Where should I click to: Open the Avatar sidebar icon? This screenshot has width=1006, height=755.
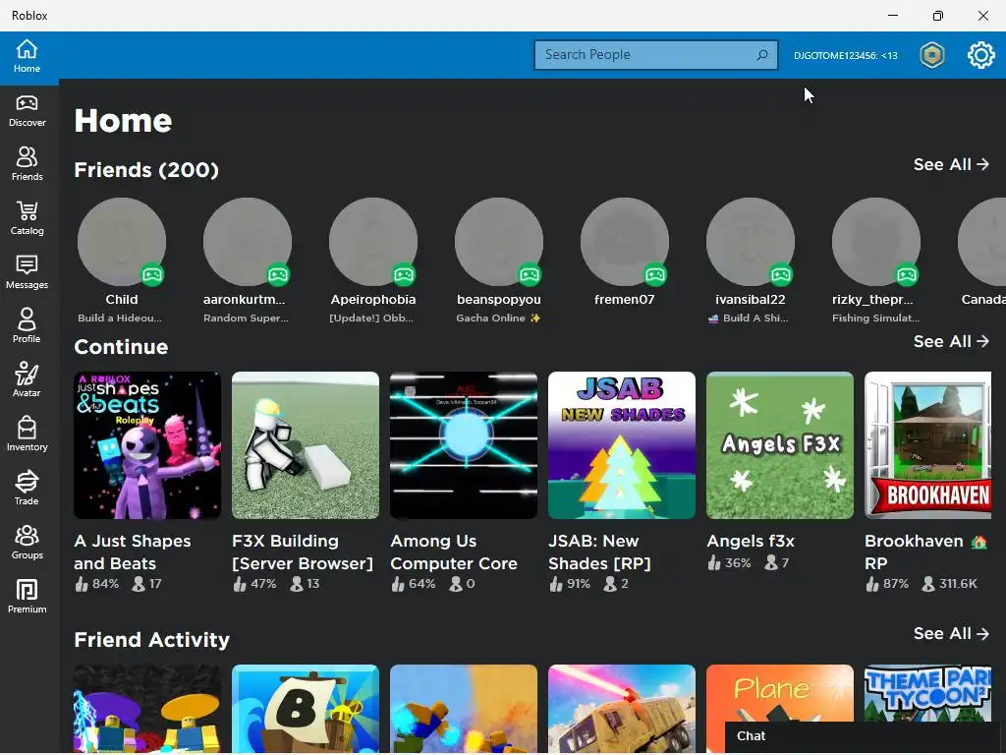[x=27, y=380]
